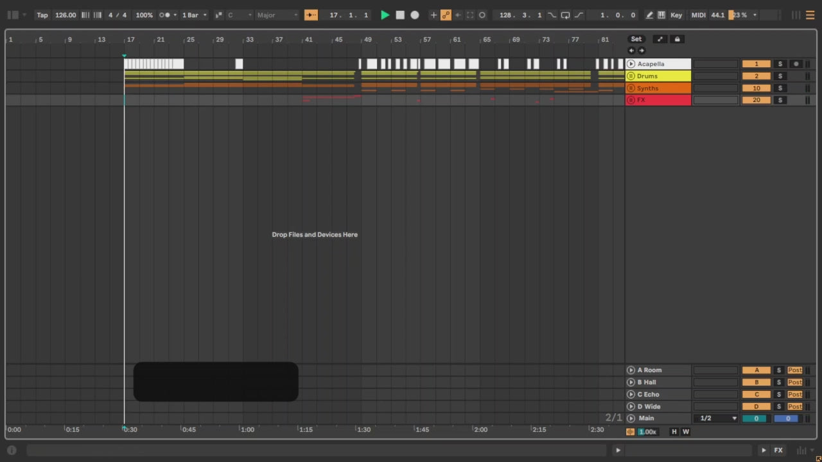
Task: Click the Stop button in transport
Action: (x=400, y=15)
